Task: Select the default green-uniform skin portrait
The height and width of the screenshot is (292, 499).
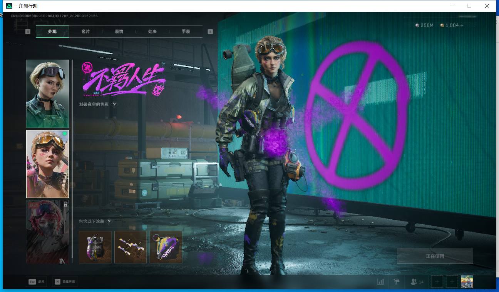Action: point(47,93)
